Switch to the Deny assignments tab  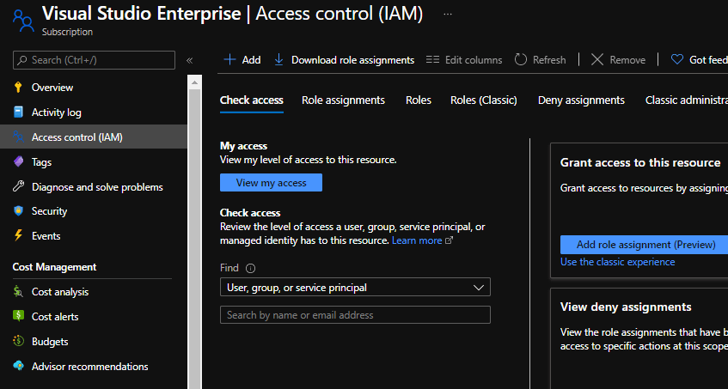pyautogui.click(x=581, y=100)
